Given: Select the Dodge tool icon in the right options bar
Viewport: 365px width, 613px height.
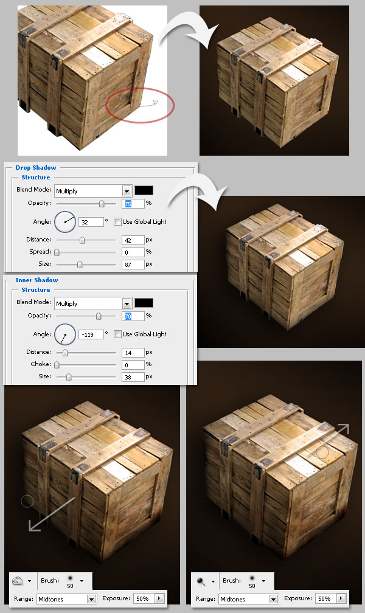Looking at the screenshot, I should coord(201,581).
